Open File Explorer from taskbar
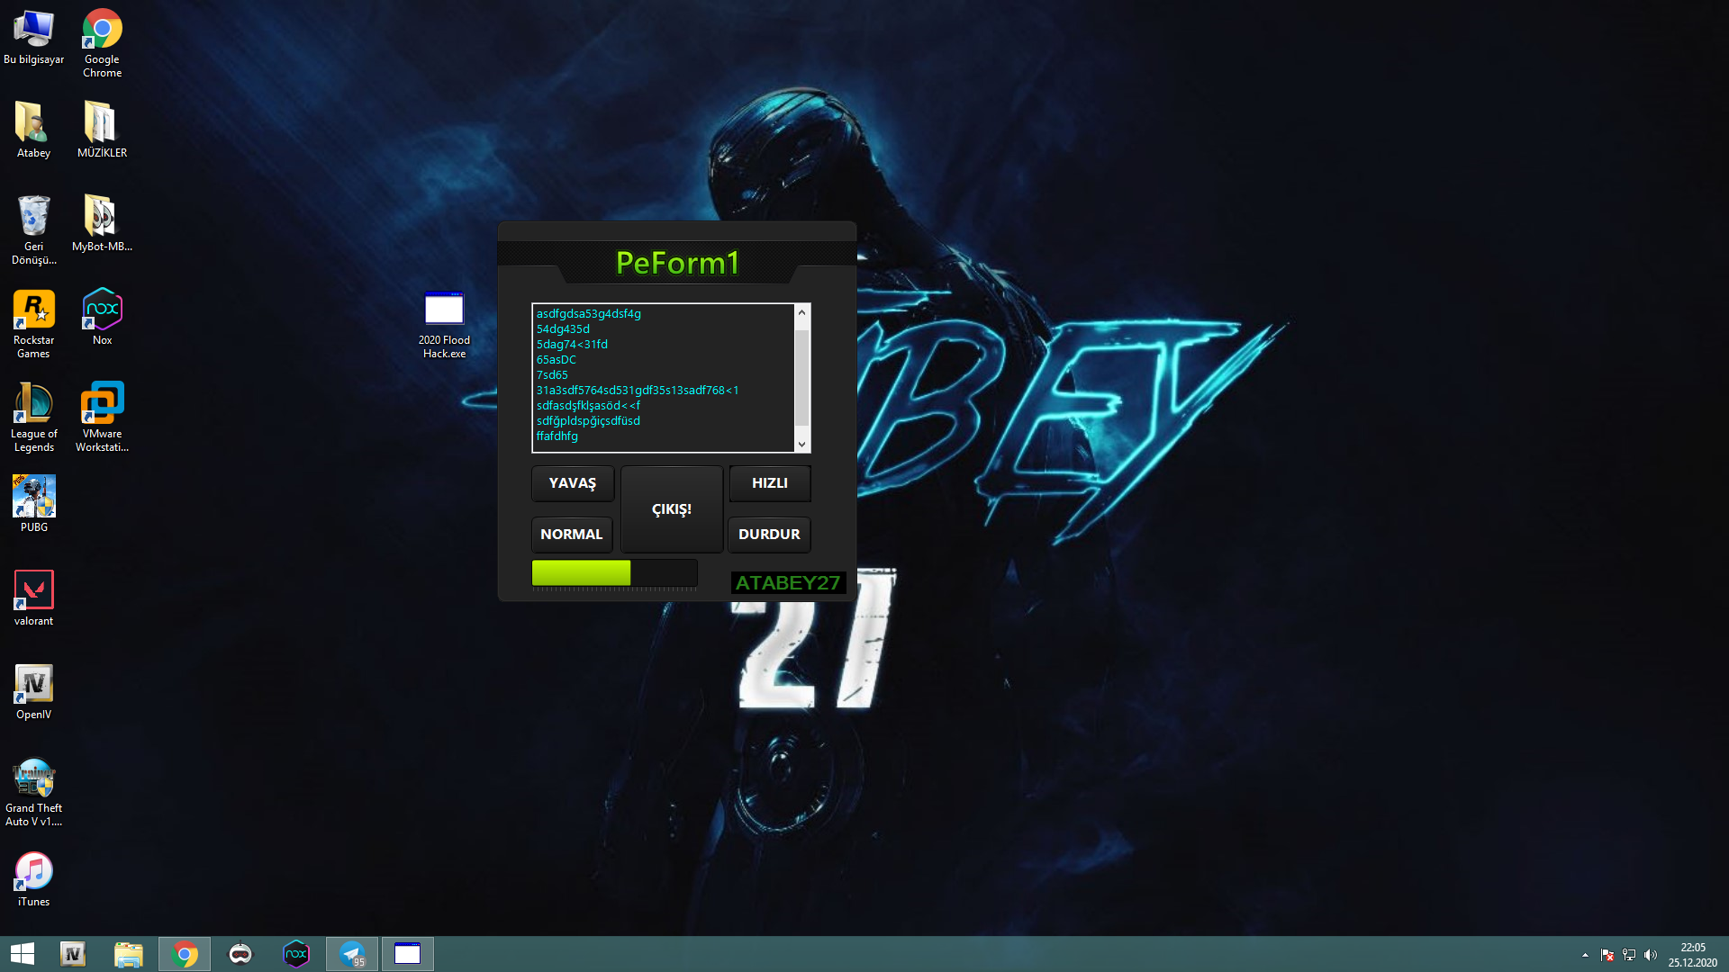This screenshot has height=972, width=1729. click(129, 954)
